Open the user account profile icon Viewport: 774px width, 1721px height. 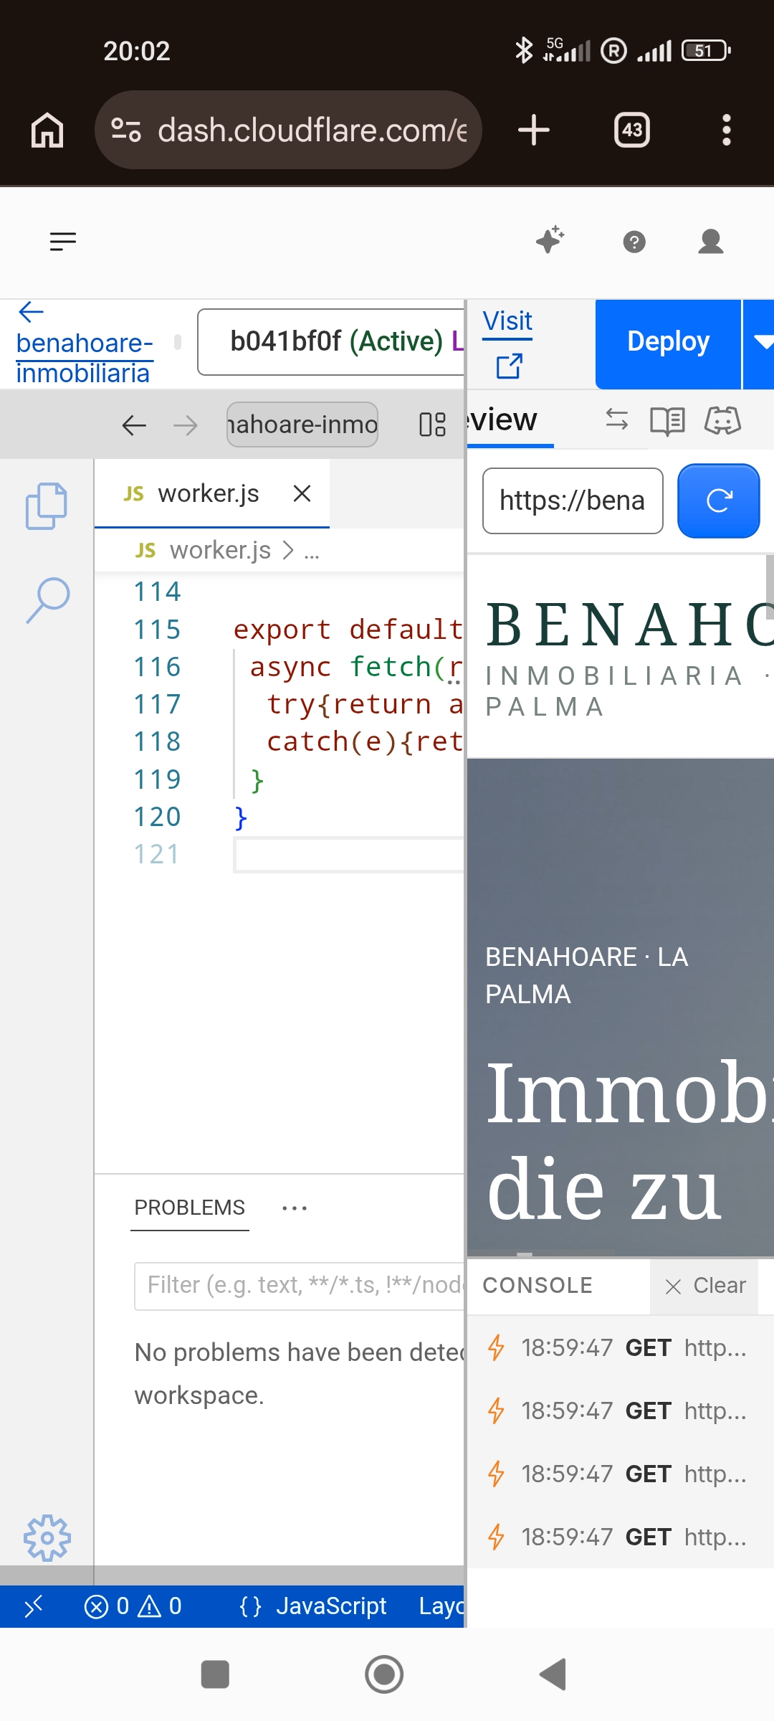(x=711, y=242)
